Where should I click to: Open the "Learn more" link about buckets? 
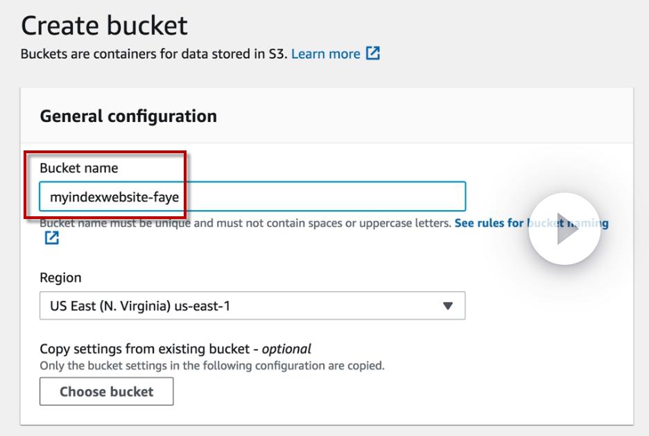click(x=325, y=53)
